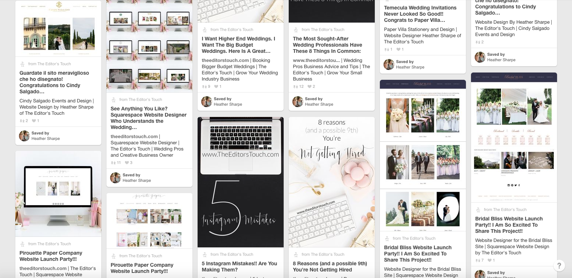Screen dimensions: 572x278
Task: Click title '5 Instagram Mistakes!! Are You Making Them?'
Action: pos(240,267)
